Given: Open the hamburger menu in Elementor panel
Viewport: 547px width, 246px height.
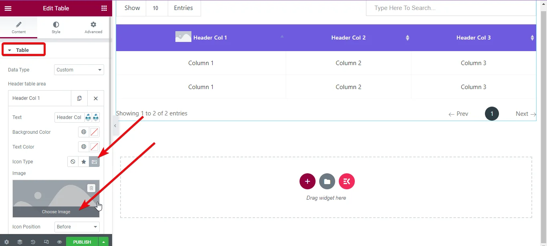Looking at the screenshot, I should (8, 8).
